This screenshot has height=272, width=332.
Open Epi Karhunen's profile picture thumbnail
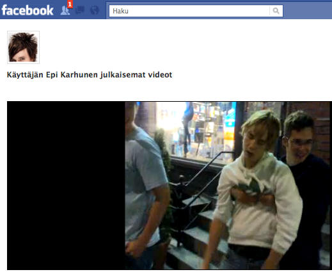click(23, 47)
